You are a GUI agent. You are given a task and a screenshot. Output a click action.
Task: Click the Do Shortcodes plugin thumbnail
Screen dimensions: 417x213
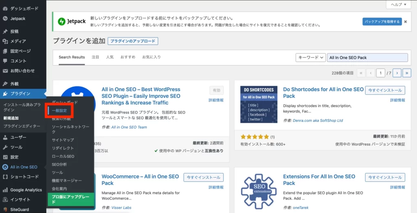259,105
